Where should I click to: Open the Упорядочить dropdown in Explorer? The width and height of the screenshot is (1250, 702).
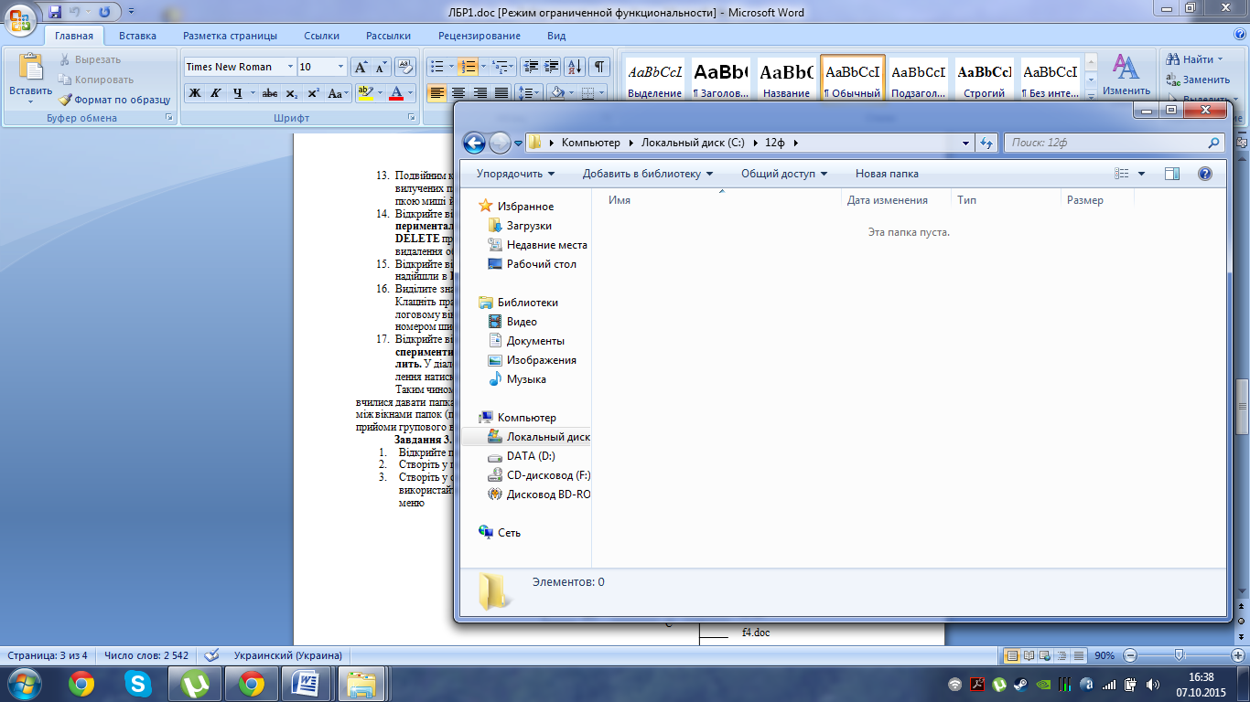[x=515, y=174]
